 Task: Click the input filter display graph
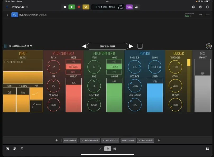[x=23, y=71]
